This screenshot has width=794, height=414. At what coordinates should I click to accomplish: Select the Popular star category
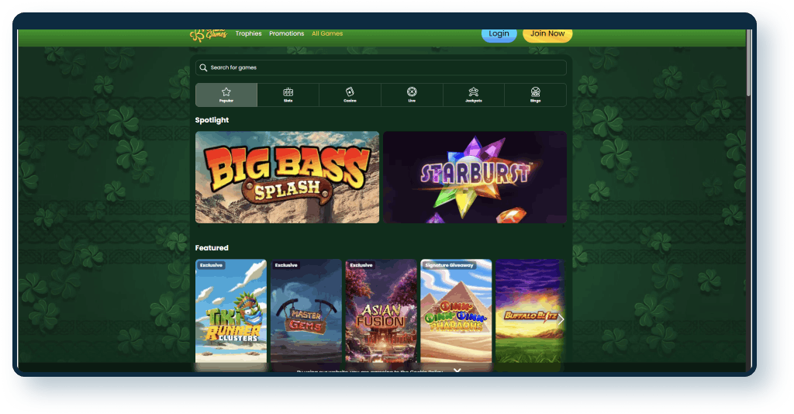[x=226, y=95]
